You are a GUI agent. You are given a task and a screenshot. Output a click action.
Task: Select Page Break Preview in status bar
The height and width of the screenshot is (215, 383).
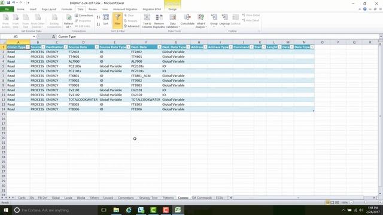(x=337, y=202)
